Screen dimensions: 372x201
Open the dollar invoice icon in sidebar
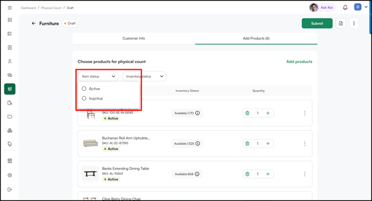point(10,48)
